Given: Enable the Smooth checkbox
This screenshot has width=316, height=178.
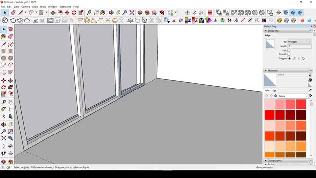Looking at the screenshot, I should click(x=289, y=54).
